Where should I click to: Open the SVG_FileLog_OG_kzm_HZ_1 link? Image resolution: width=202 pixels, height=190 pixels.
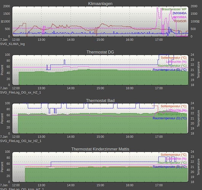coord(22,189)
